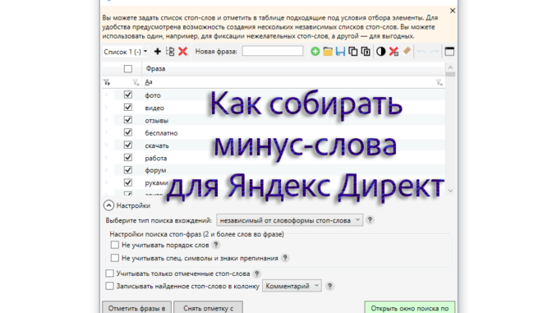
Task: Delete current list with the red X icon
Action: point(182,52)
